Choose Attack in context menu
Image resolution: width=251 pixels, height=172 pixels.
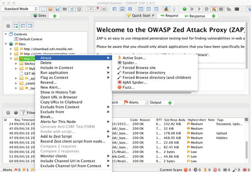tap(74, 58)
